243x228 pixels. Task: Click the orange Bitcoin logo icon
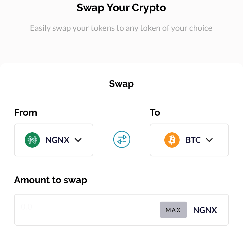(172, 140)
